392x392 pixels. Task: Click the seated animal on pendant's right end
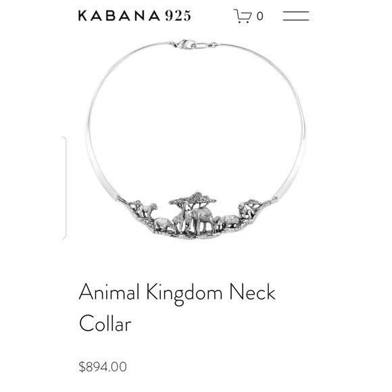(245, 211)
